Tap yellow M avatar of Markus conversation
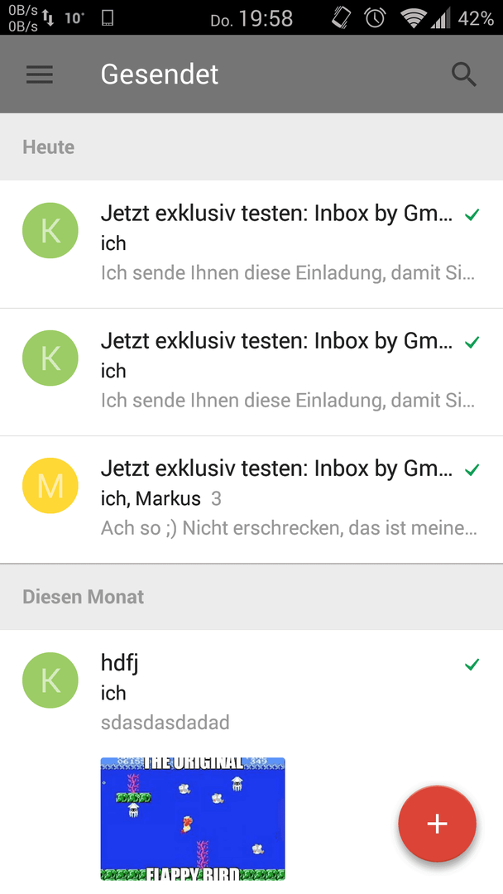The image size is (503, 894). click(x=50, y=486)
